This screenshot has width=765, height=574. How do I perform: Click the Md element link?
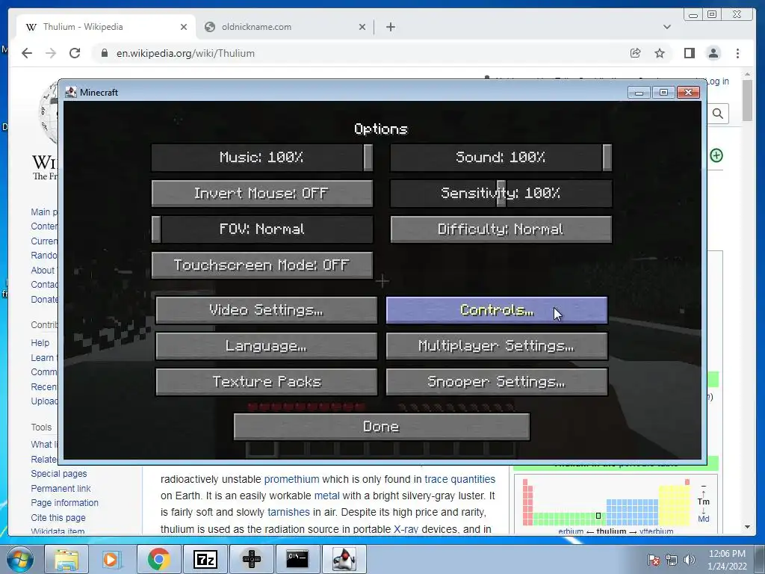click(703, 519)
